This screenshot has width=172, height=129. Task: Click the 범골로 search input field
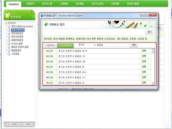[112, 45]
